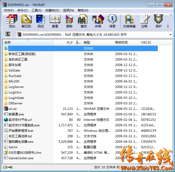Click size value 5,029,888

[x=66, y=141]
